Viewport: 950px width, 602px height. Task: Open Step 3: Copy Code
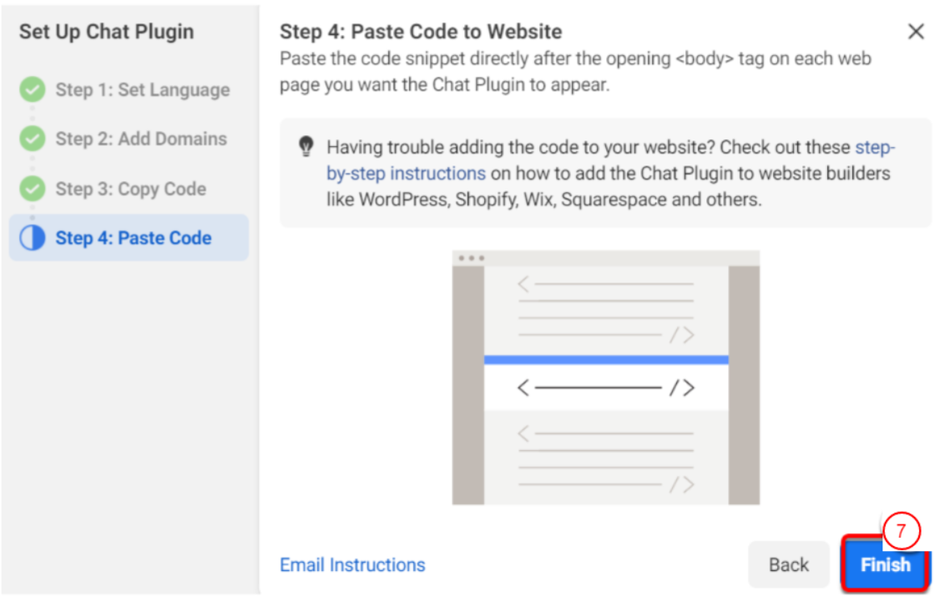131,189
